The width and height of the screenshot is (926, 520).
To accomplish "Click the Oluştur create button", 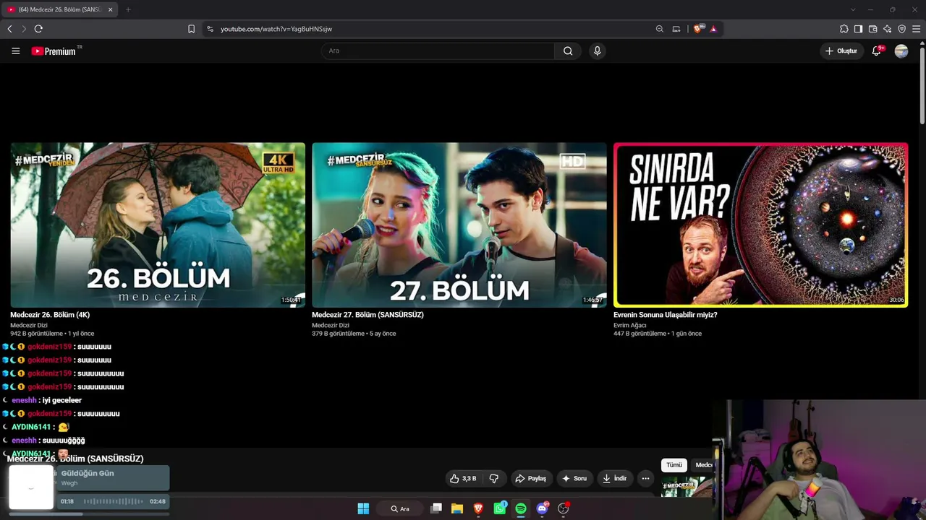I will [x=841, y=51].
